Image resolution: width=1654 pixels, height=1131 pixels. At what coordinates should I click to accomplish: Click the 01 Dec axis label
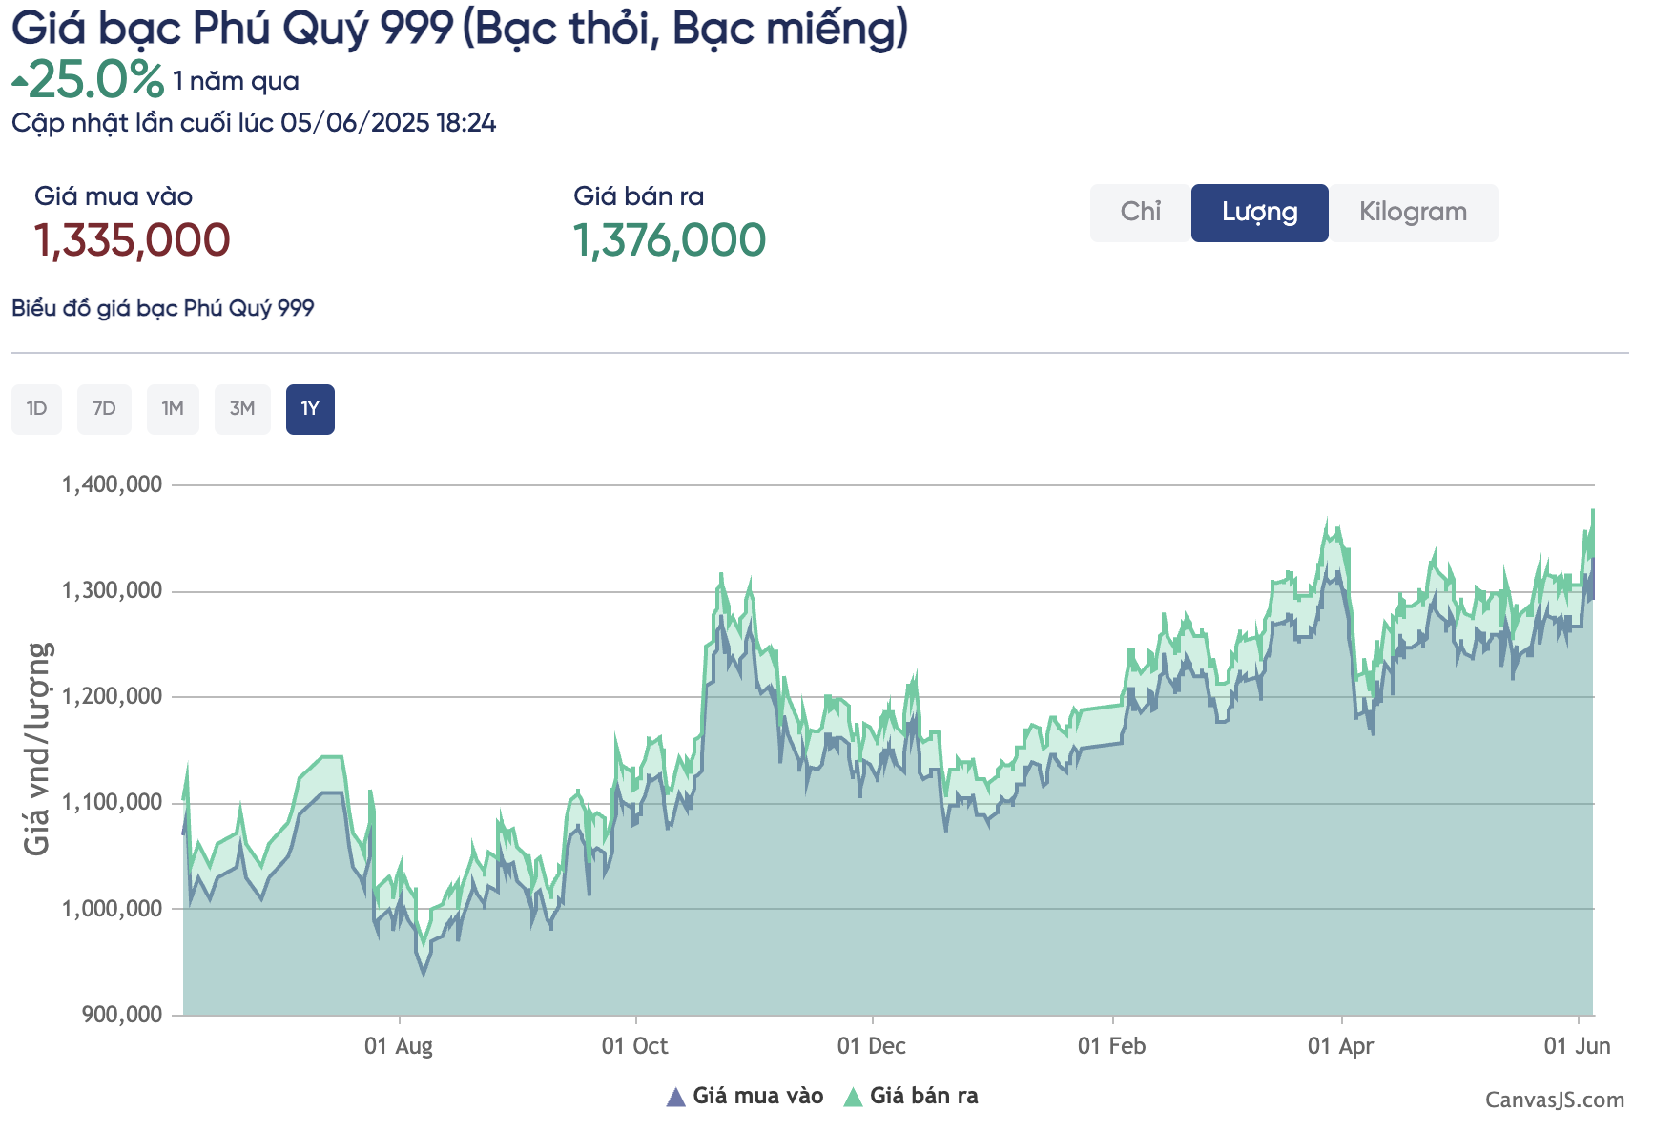[871, 1046]
